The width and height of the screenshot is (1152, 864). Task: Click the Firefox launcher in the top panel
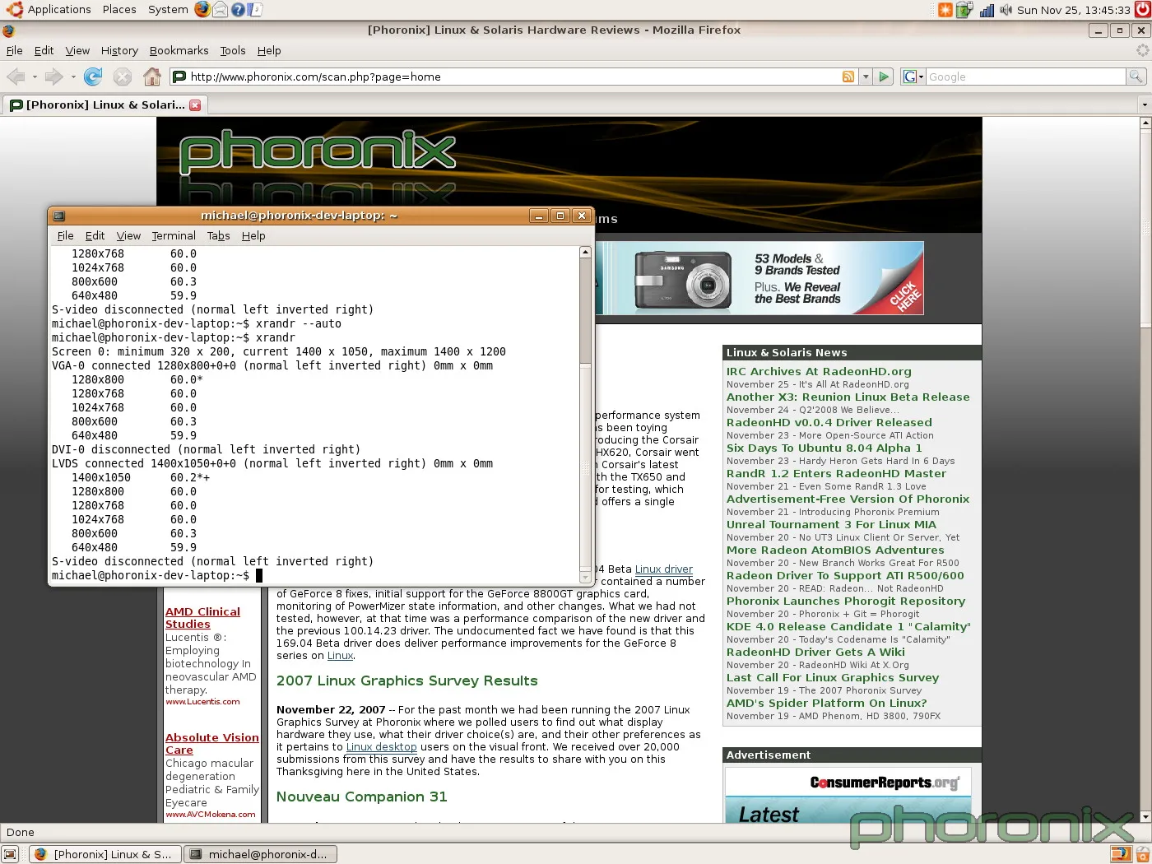(x=202, y=10)
